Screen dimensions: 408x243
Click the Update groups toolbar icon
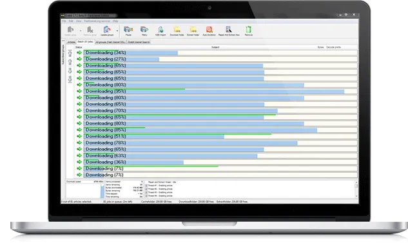[107, 30]
